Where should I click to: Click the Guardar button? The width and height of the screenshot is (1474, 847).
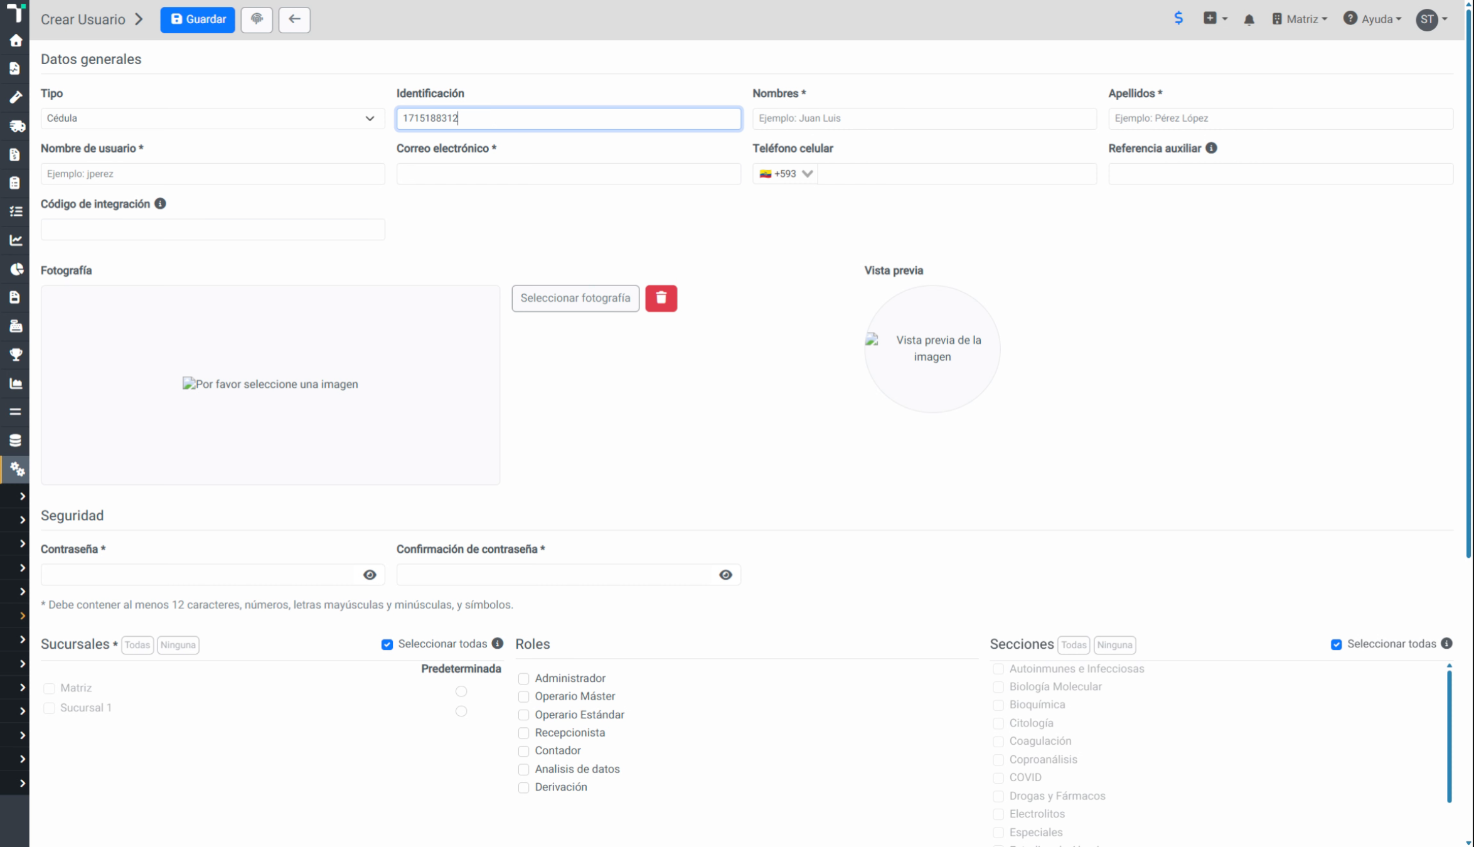[198, 19]
